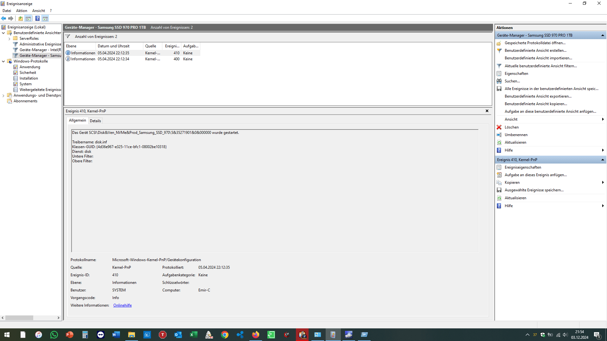Select the Sicherheit log in the tree
This screenshot has width=607, height=341.
click(28, 73)
